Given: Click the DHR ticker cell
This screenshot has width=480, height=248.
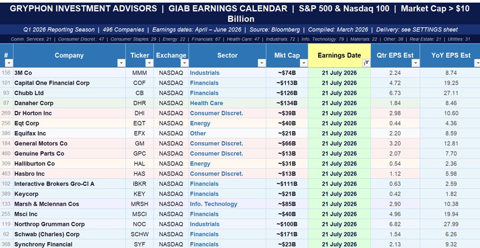Looking at the screenshot, I should click(139, 103).
